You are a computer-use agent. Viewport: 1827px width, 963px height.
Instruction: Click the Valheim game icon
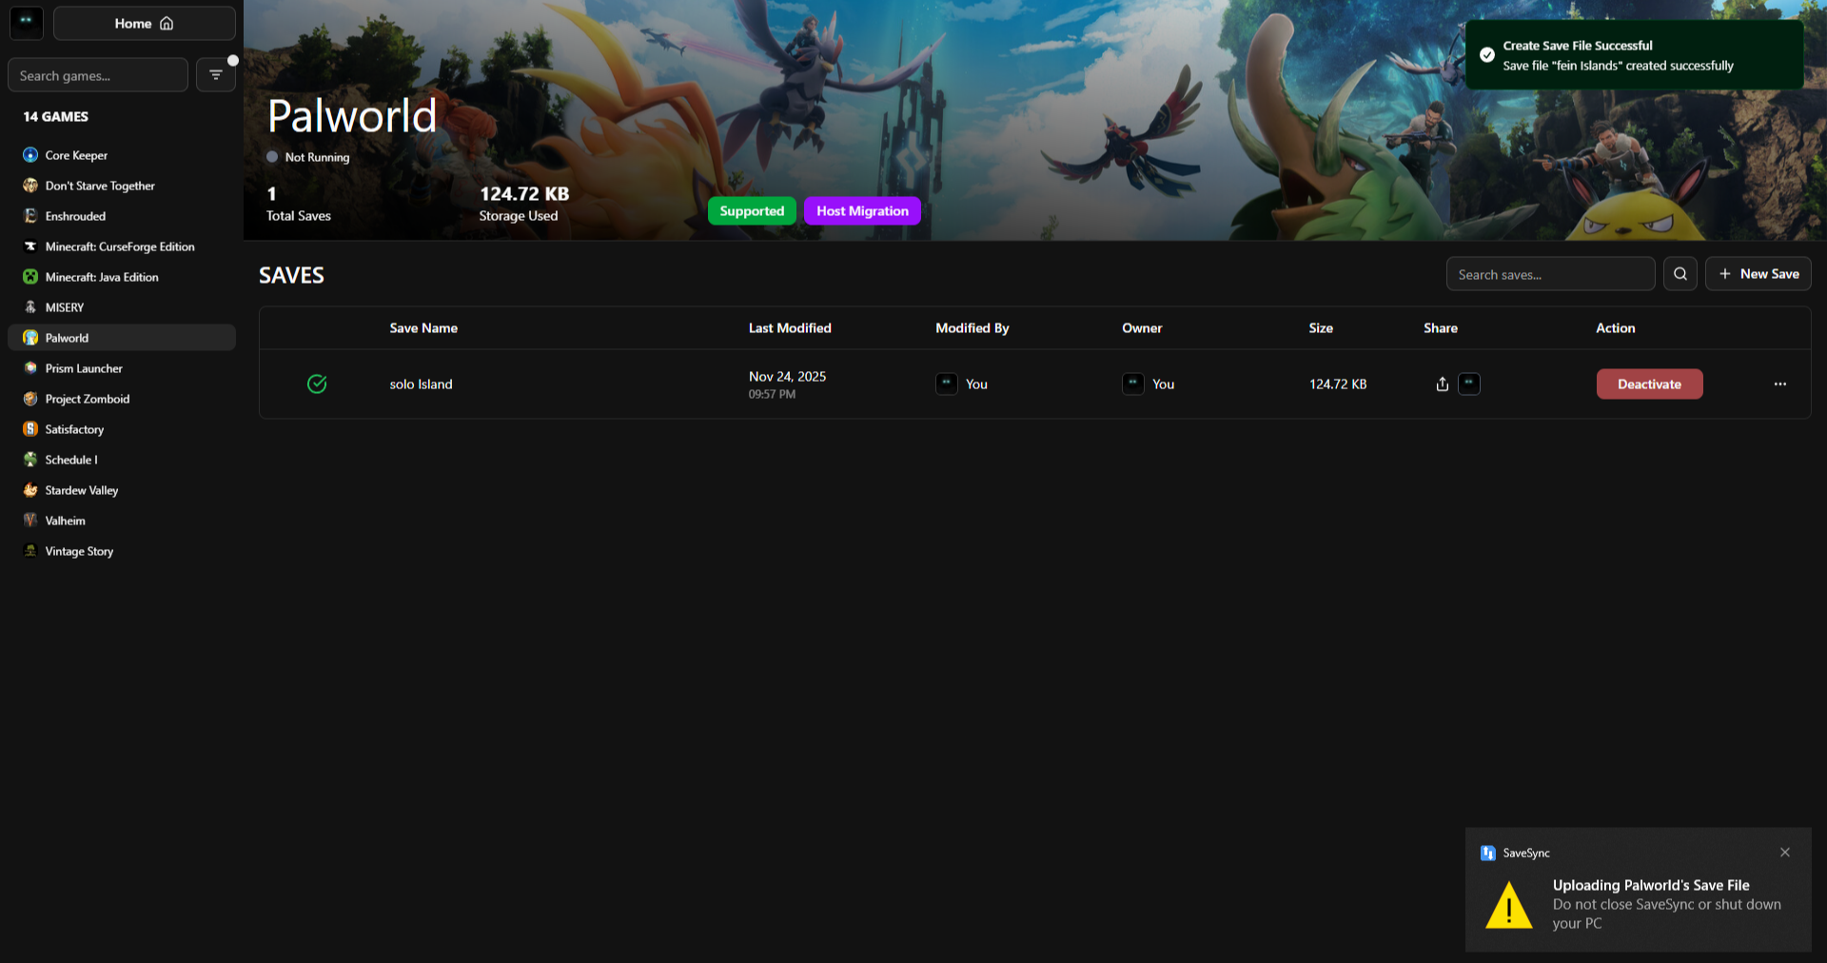point(30,521)
